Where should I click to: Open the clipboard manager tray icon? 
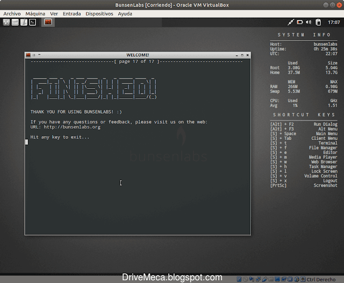click(x=318, y=22)
